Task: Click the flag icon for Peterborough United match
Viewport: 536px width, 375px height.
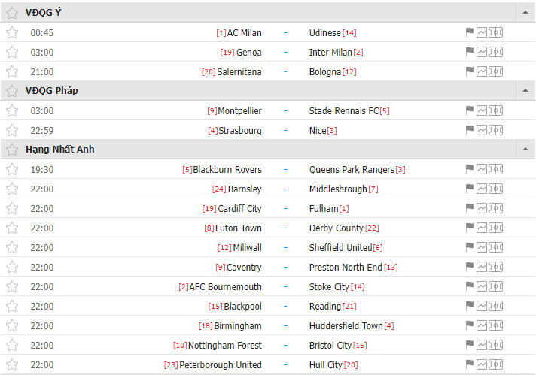Action: pyautogui.click(x=470, y=364)
